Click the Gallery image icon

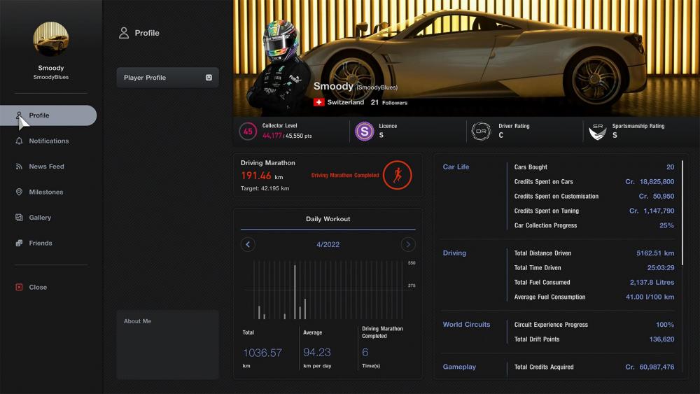pyautogui.click(x=19, y=218)
